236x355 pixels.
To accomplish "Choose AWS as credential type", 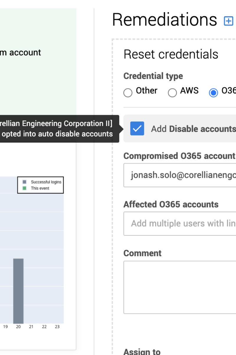I will tap(172, 93).
